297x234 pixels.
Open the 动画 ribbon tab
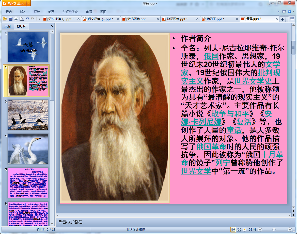[x=51, y=12]
